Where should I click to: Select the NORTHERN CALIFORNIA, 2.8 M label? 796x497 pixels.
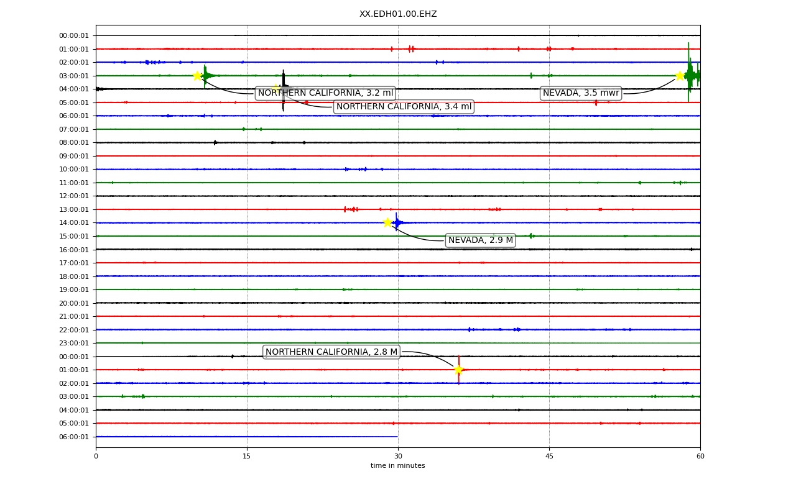[331, 352]
